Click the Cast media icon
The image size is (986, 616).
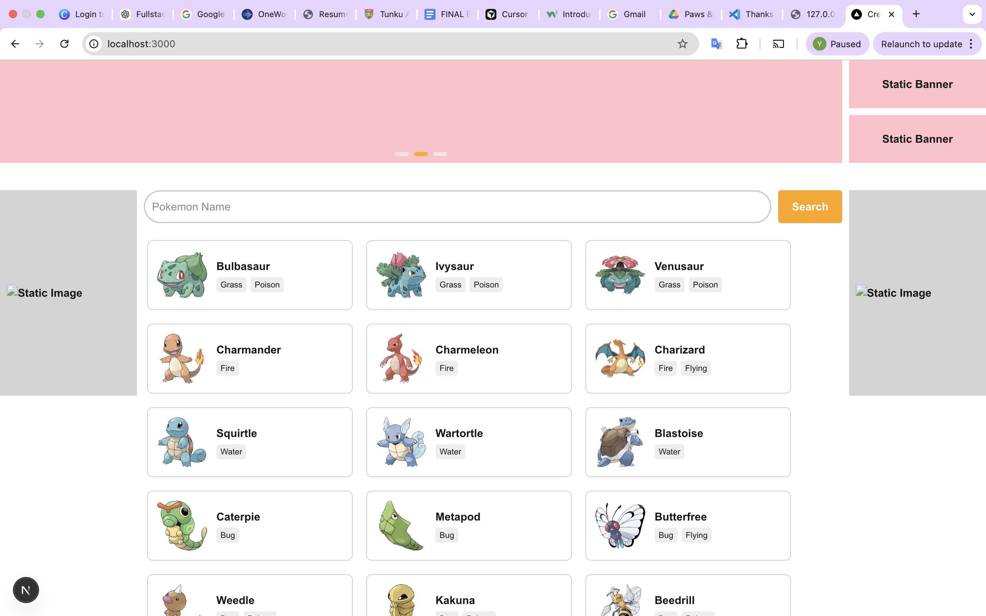click(778, 43)
